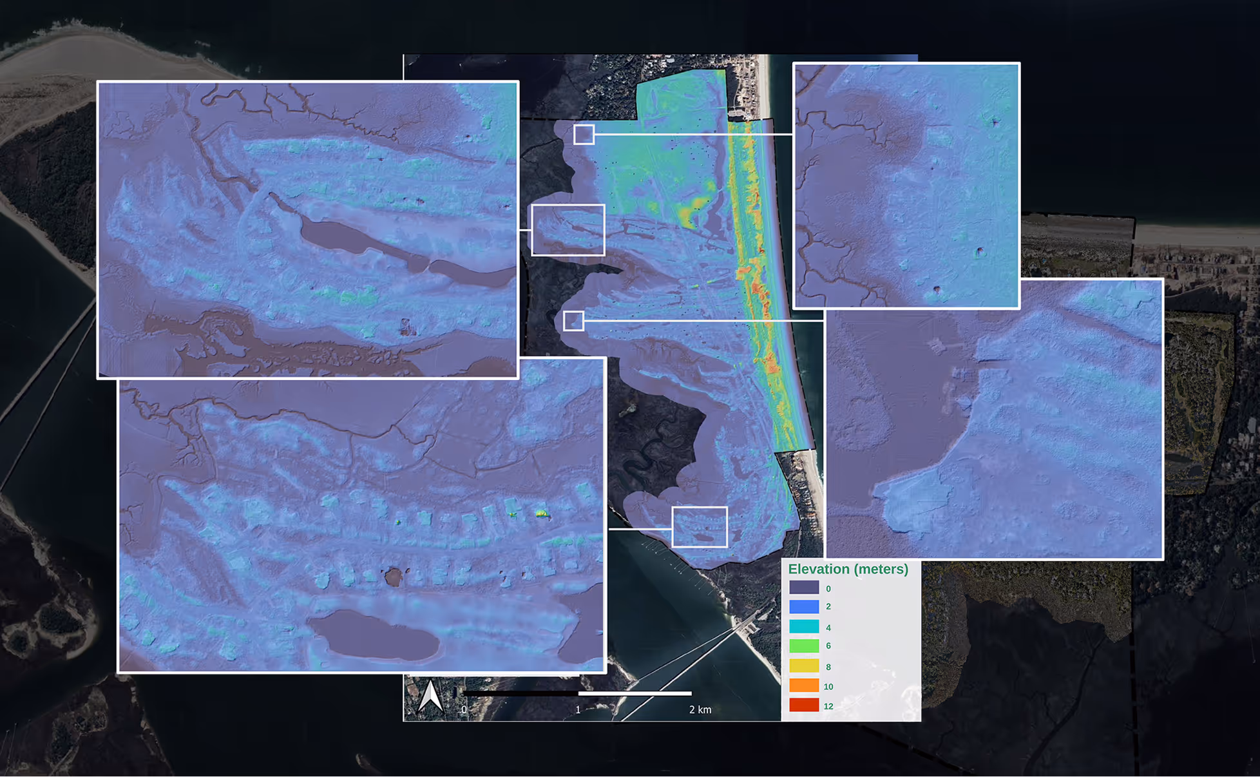1260x777 pixels.
Task: Click the Elevation (meters) legend title
Action: point(848,570)
